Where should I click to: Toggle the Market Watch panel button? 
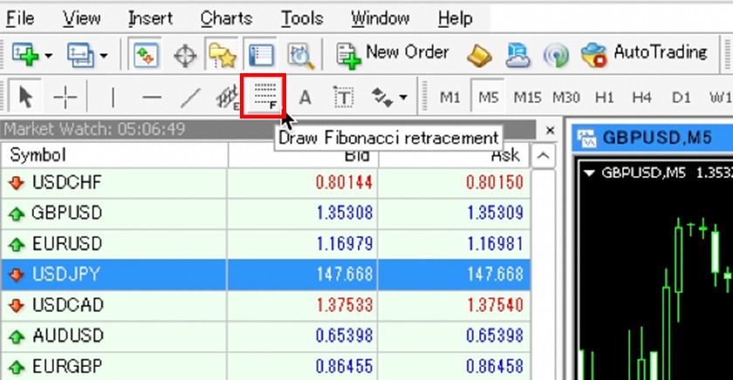145,56
